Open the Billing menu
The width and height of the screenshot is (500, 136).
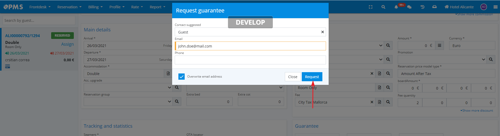click(x=95, y=7)
